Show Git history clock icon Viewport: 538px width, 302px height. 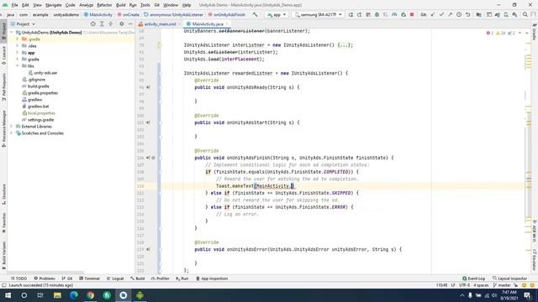point(459,15)
